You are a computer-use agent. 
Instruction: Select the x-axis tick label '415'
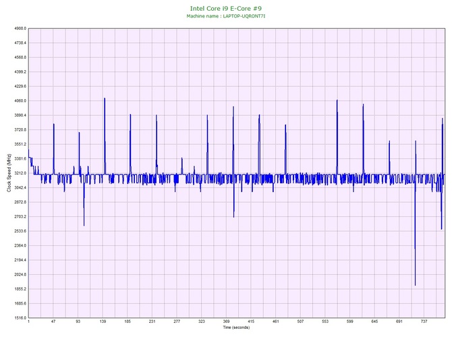[x=251, y=321]
